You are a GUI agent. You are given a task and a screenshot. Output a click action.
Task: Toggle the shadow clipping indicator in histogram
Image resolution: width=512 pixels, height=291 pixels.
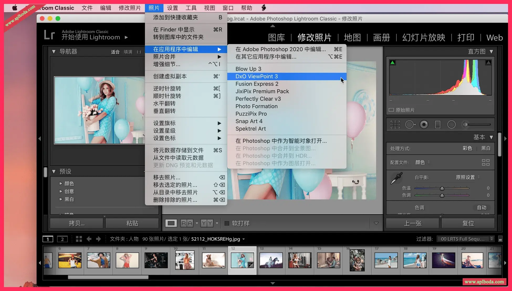(393, 62)
